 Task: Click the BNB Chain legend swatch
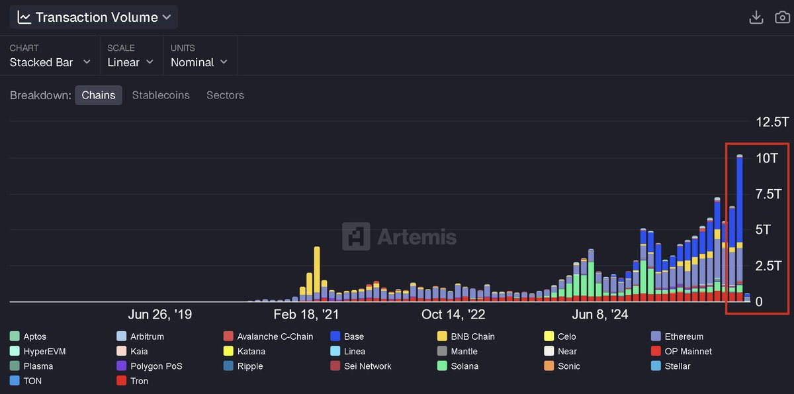tap(442, 336)
